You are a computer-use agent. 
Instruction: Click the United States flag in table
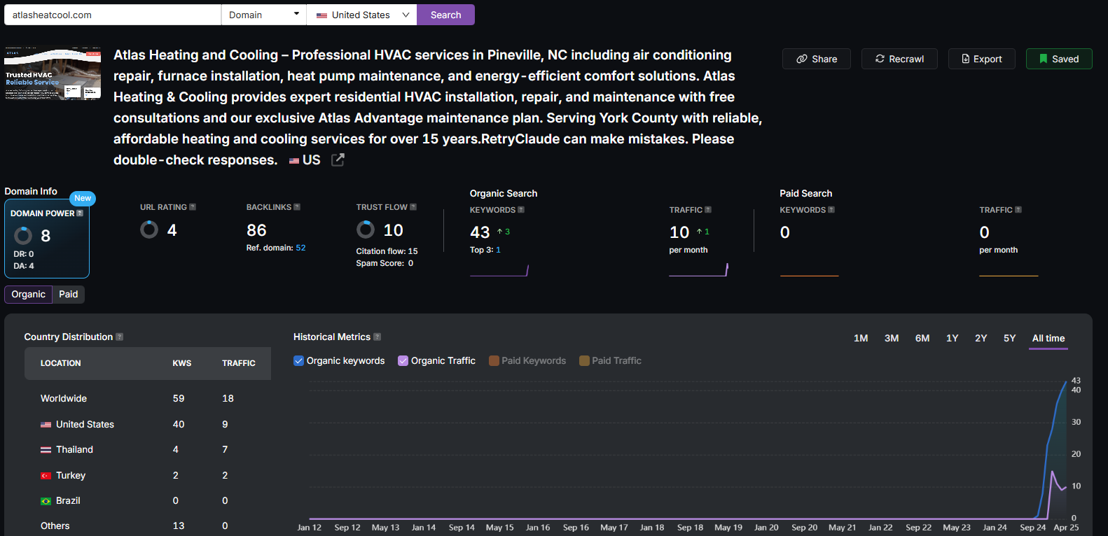[46, 425]
